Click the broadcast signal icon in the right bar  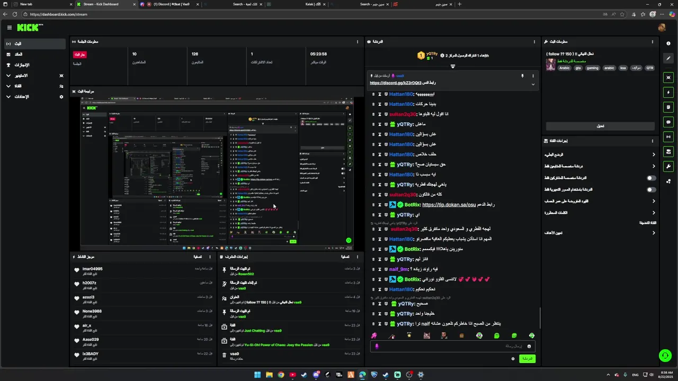coord(668,137)
